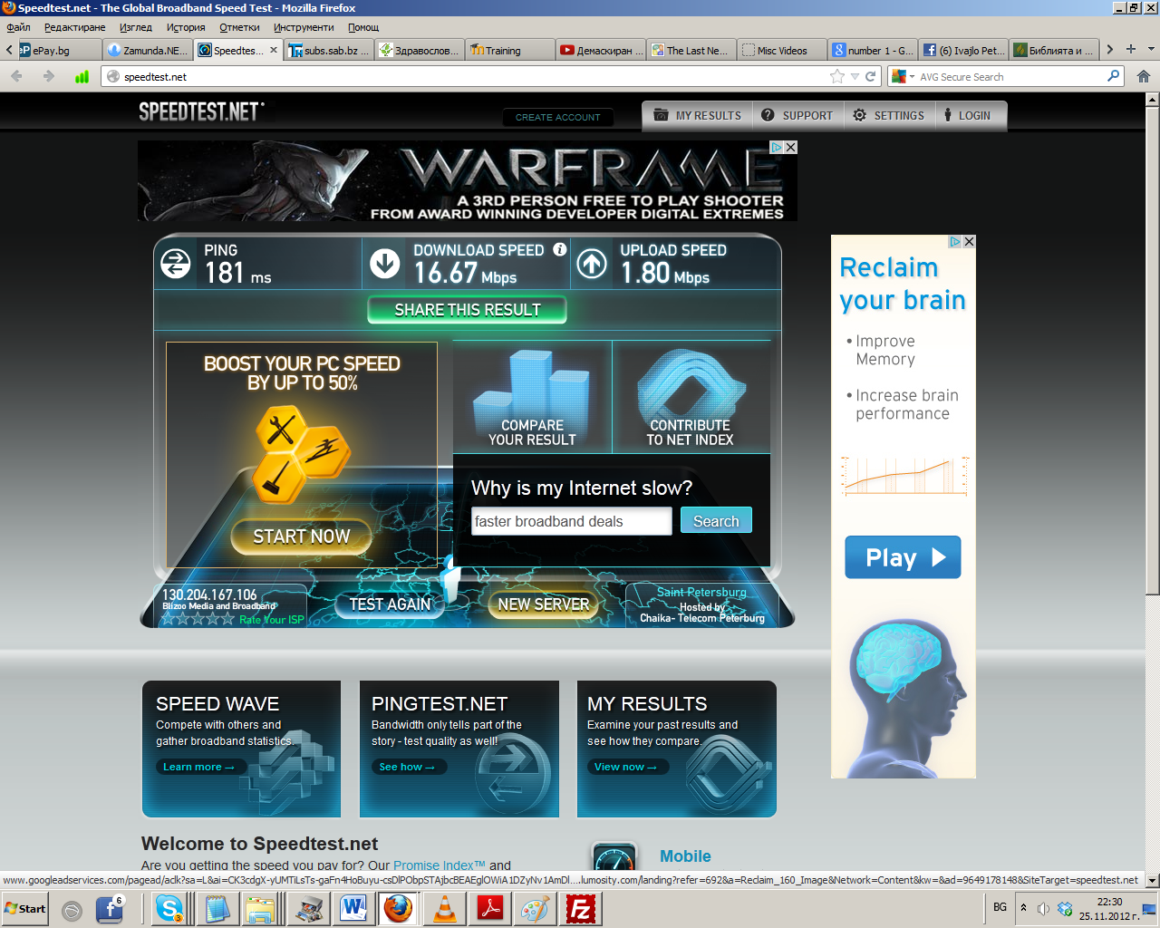Close the Warframe banner ad
Screen dimensions: 1160x928
[791, 147]
